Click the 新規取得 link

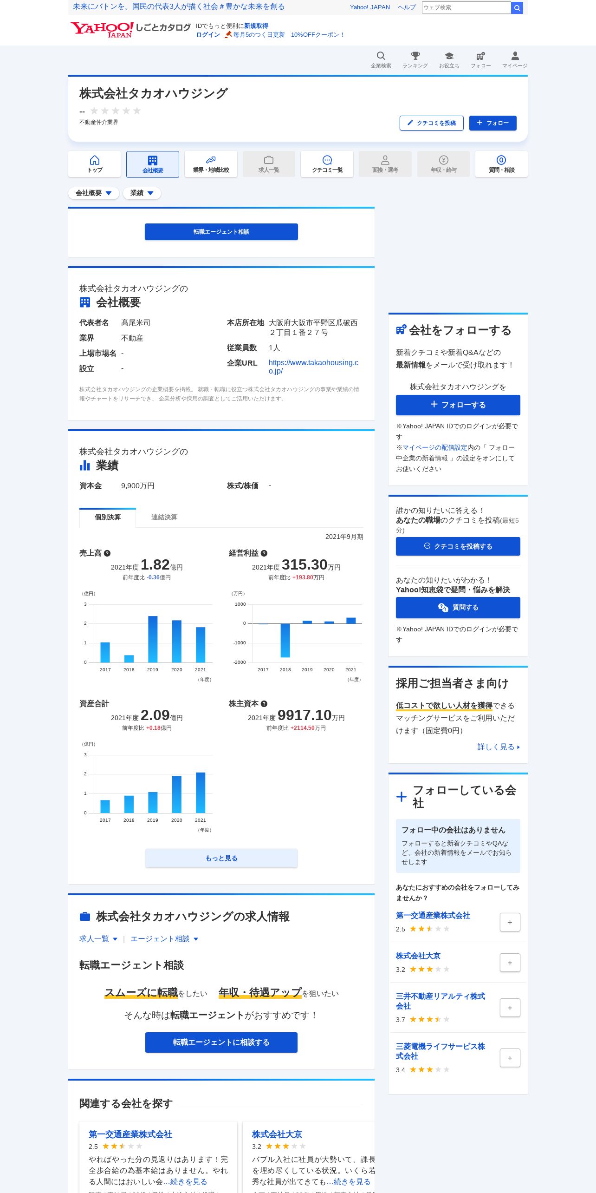[x=256, y=26]
